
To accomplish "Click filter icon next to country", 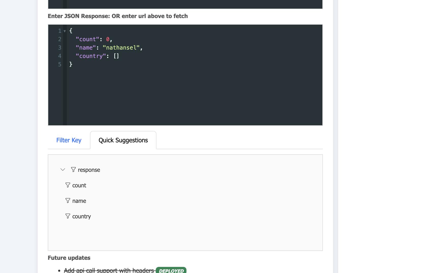I will tap(68, 216).
